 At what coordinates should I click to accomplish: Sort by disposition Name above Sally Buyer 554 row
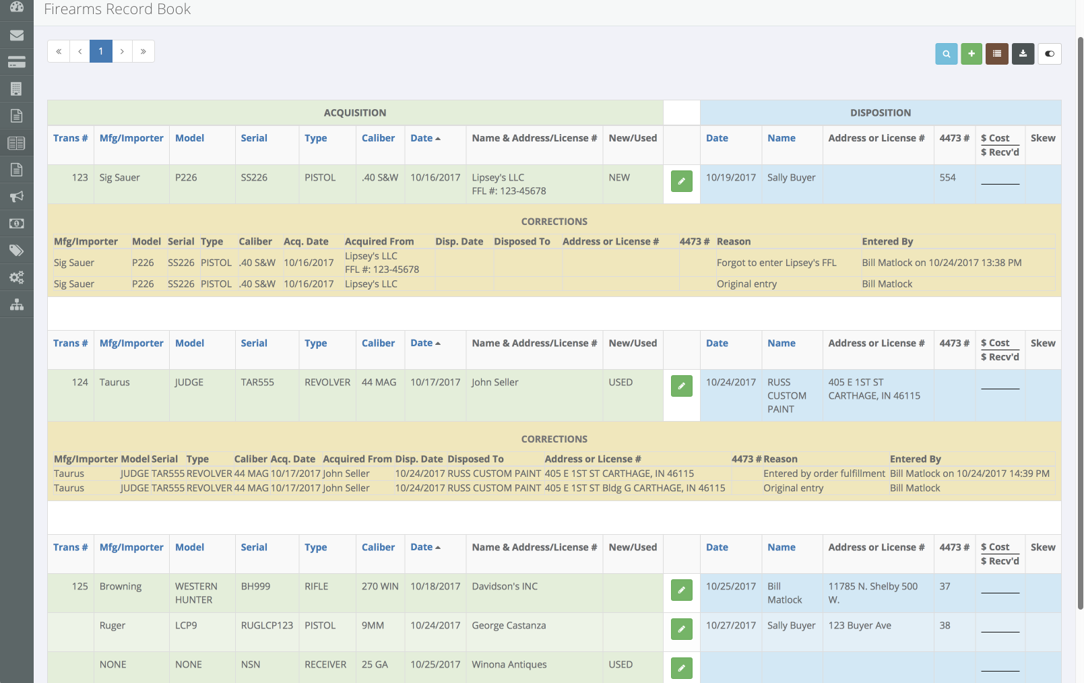click(782, 138)
